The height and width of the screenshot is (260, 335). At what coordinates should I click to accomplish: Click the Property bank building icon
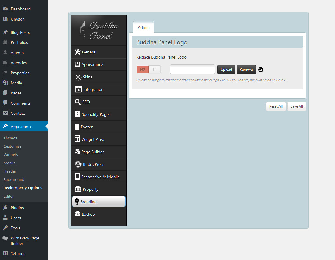click(78, 189)
